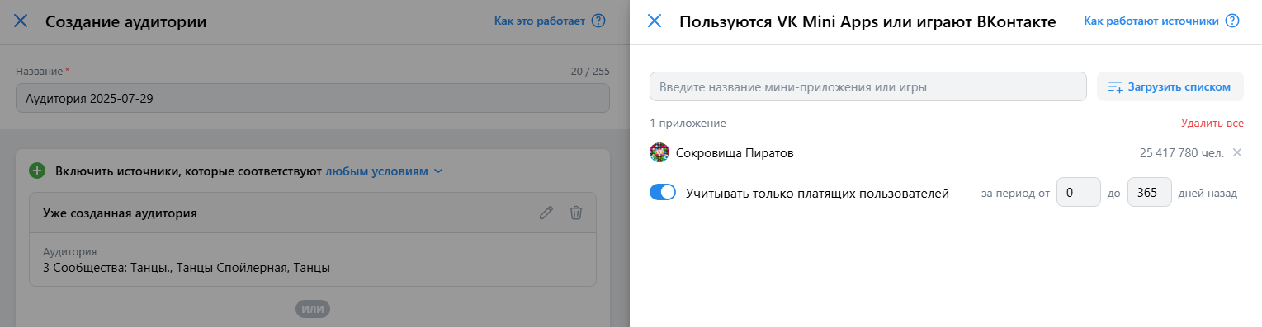Click the '25 417 780 чел.' user count

[1181, 153]
